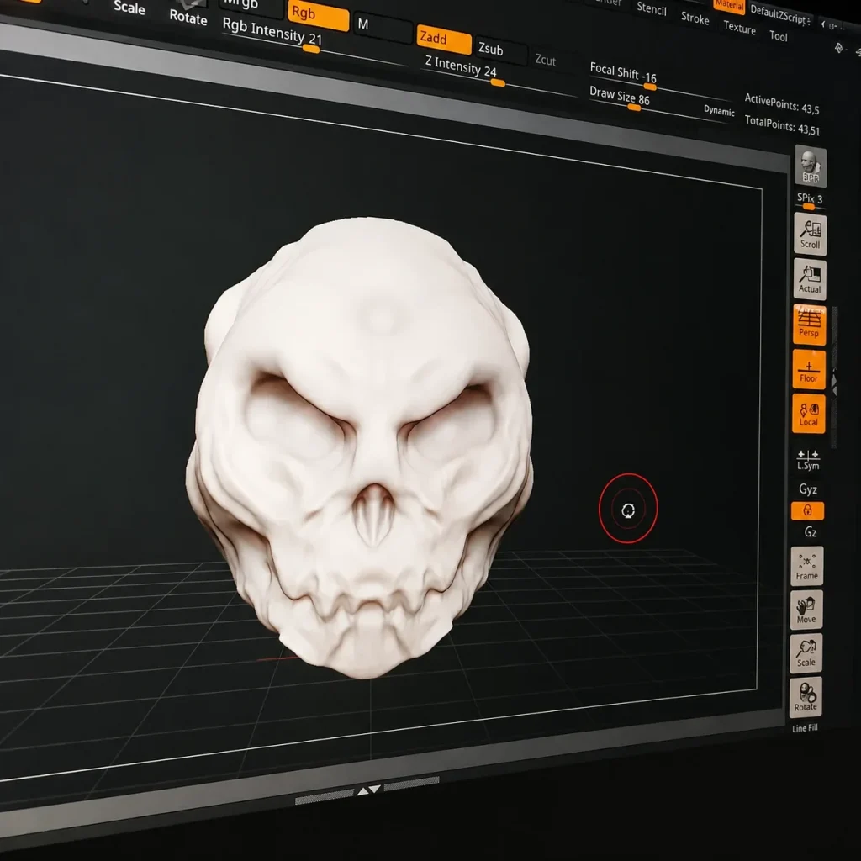The image size is (861, 861).
Task: Toggle the orange lock icon
Action: (x=807, y=510)
